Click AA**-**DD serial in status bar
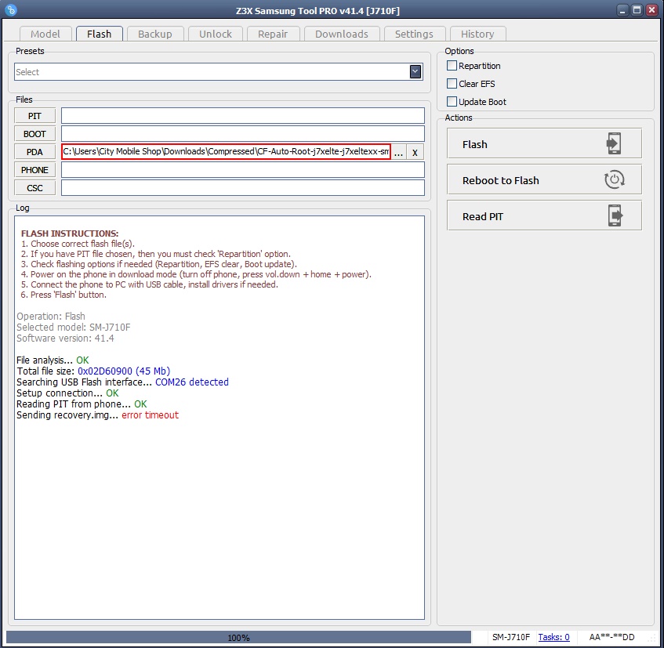This screenshot has height=648, width=664. click(611, 637)
